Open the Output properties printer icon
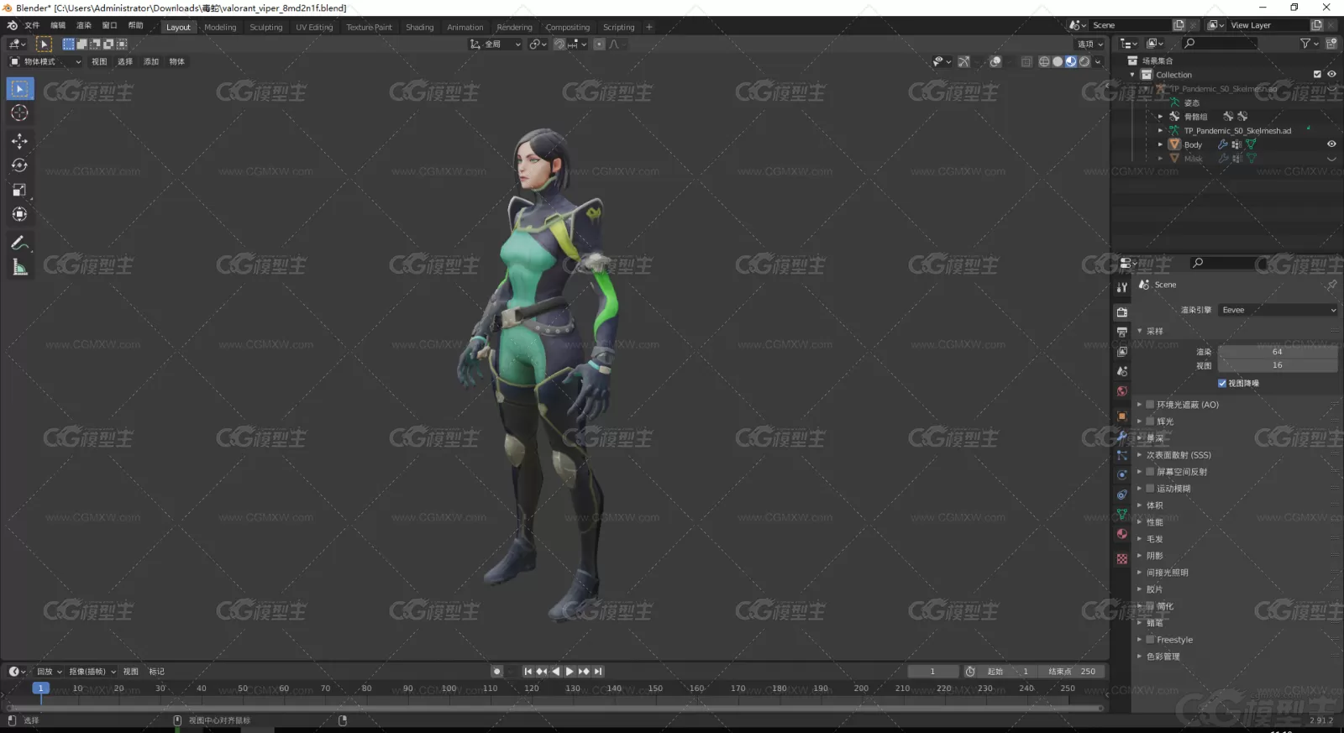Screen dimensions: 1344x733 tap(1122, 332)
